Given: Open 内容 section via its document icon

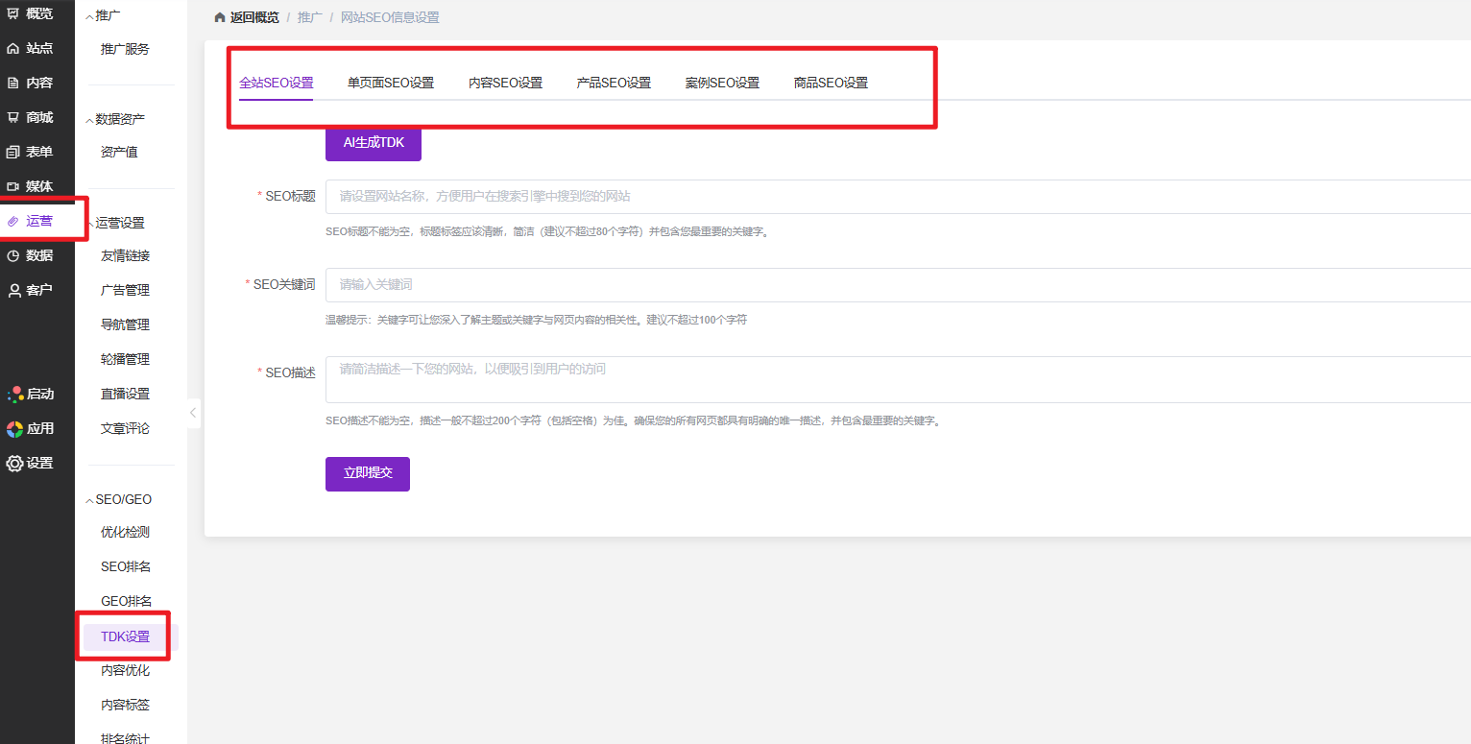Looking at the screenshot, I should [x=13, y=83].
